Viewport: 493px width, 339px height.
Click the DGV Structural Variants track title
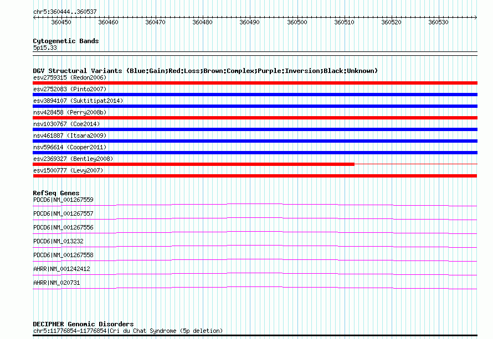coord(206,71)
